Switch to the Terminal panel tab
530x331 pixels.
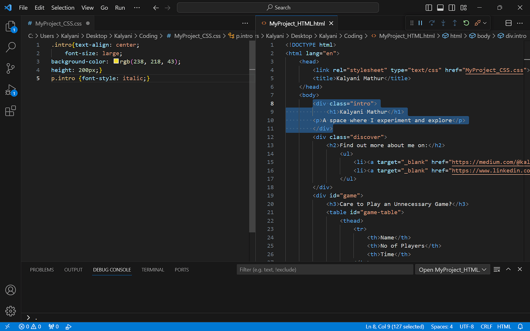point(152,270)
